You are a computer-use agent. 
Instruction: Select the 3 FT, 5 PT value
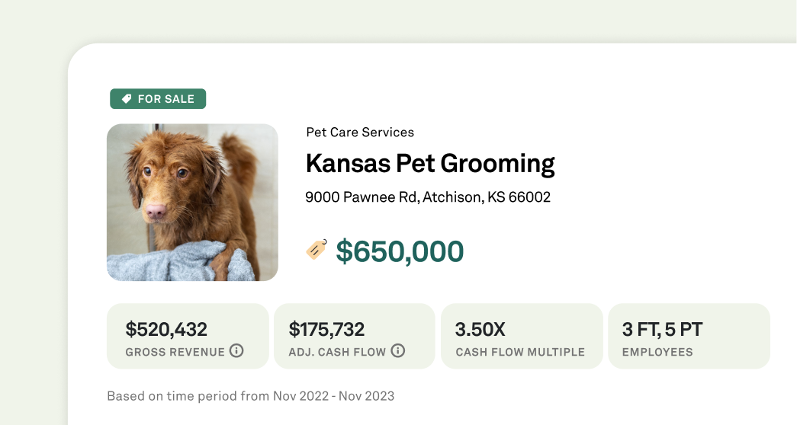pos(662,330)
